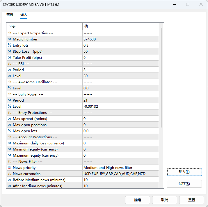
Task: Select the Take Profit value 9
Action: click(120, 58)
